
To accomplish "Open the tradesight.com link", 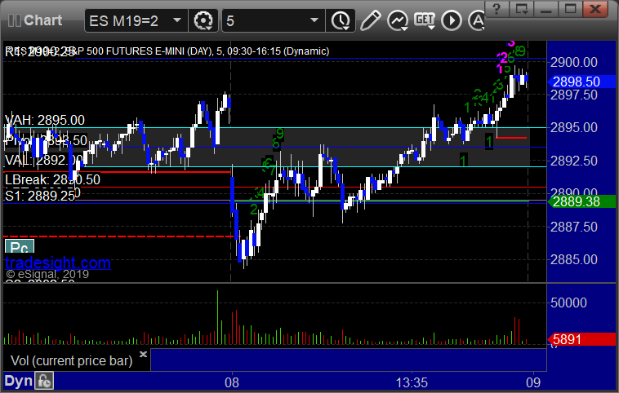I will [58, 263].
